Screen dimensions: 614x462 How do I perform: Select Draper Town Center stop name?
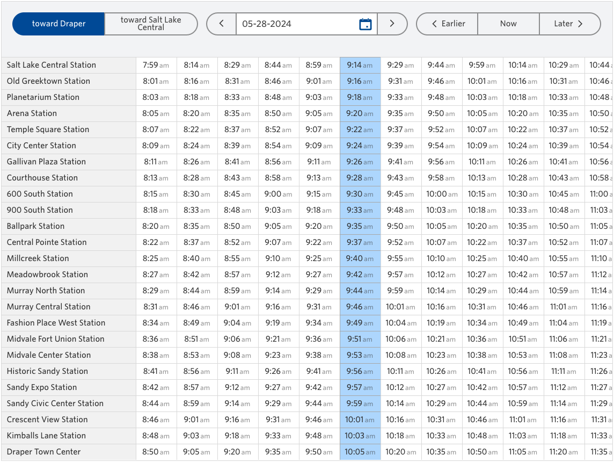(x=44, y=452)
